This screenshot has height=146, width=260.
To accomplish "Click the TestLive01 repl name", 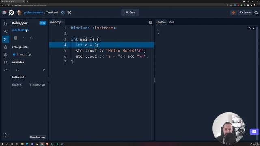I will point(52,13).
